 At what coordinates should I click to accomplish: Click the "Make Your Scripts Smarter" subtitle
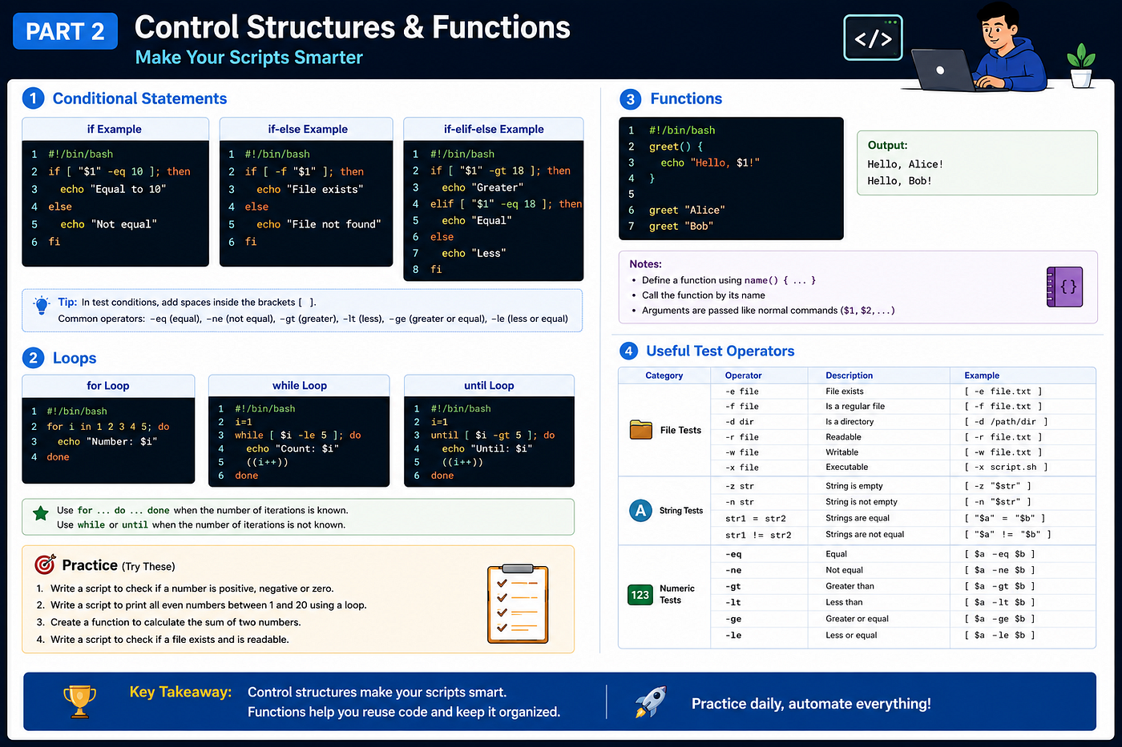(249, 58)
